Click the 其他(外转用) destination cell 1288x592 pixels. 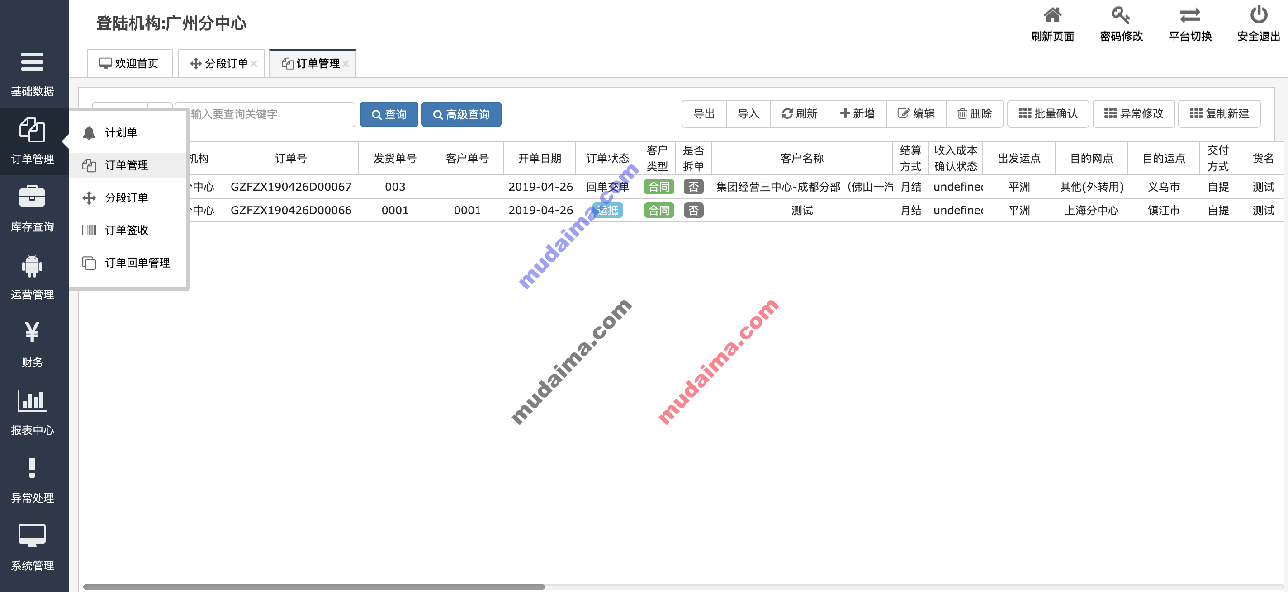pos(1092,187)
